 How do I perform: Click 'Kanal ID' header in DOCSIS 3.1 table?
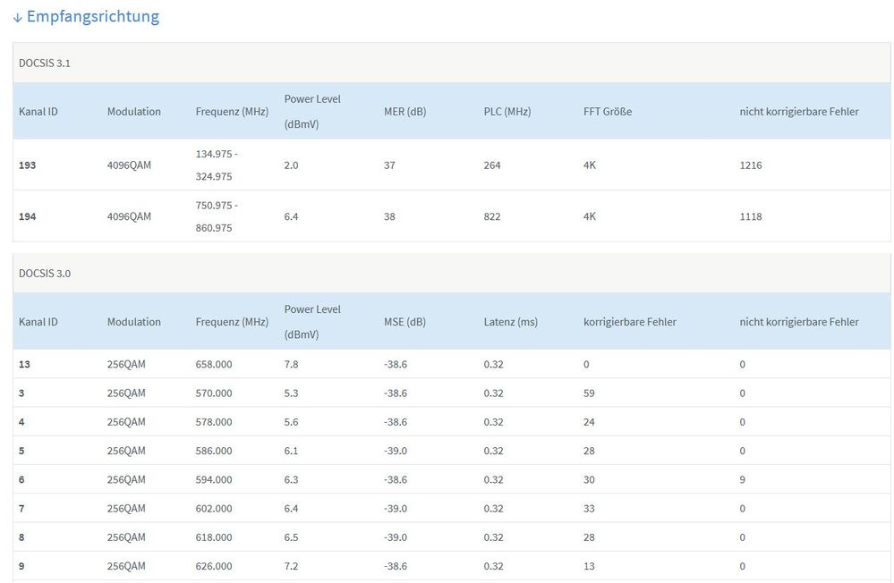(x=38, y=112)
